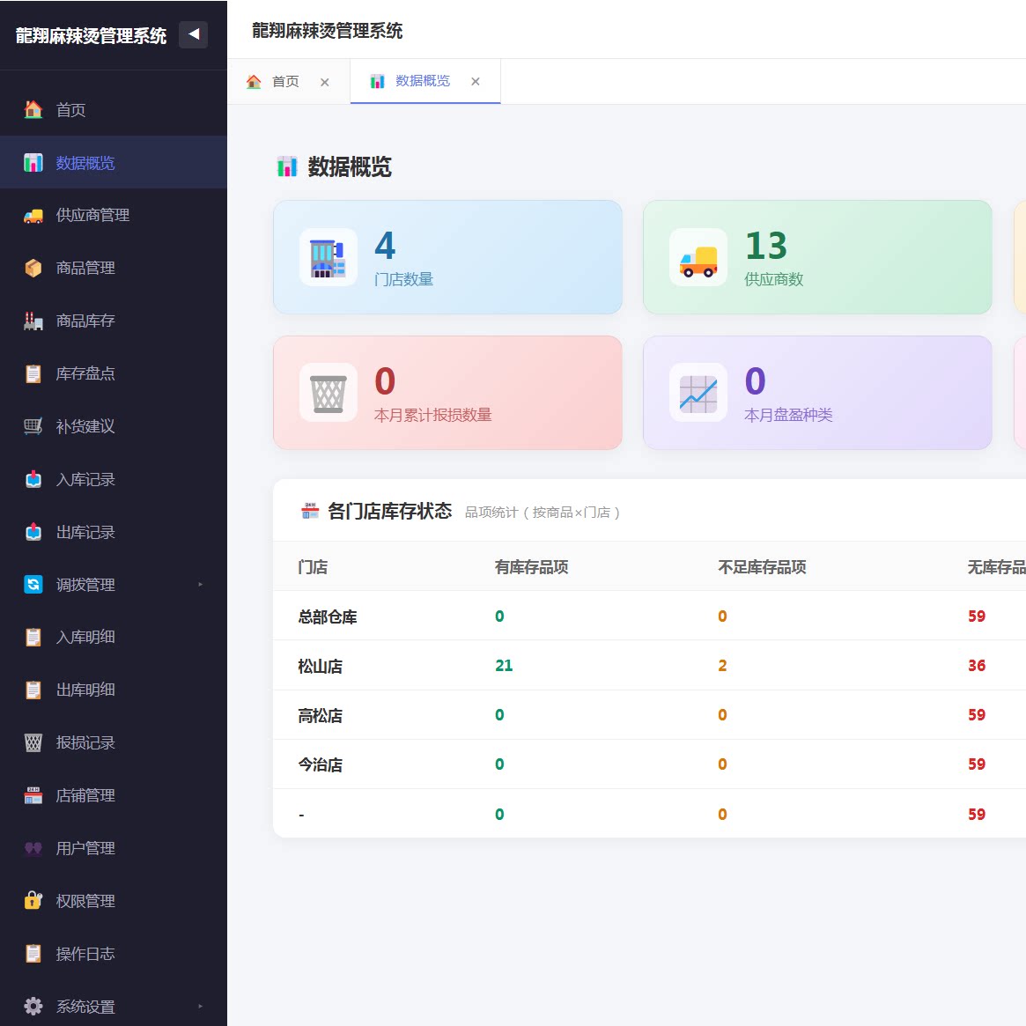
Task: Click the truck icon beside 供应商管理
Action: click(33, 215)
